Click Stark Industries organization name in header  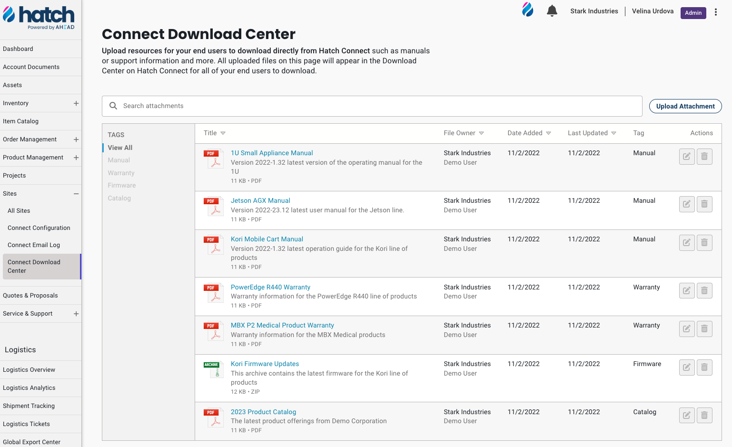(594, 11)
